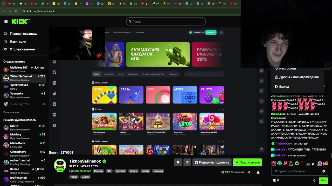Open Sweet Bonanza 1000 slot thumbnail

pyautogui.click(x=212, y=121)
